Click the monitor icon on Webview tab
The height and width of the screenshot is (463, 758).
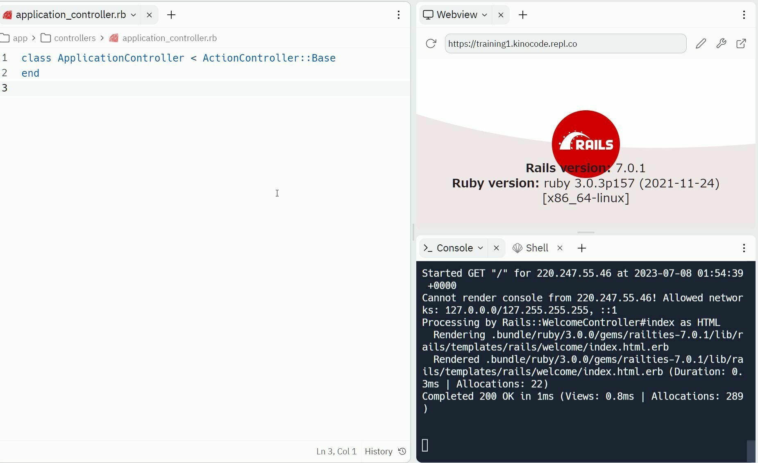click(x=428, y=15)
